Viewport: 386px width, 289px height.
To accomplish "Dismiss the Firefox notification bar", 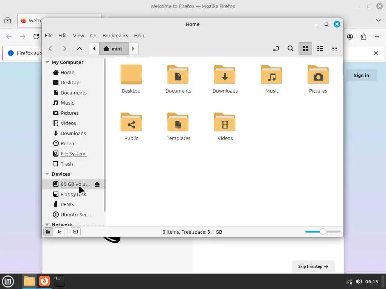I will [376, 53].
